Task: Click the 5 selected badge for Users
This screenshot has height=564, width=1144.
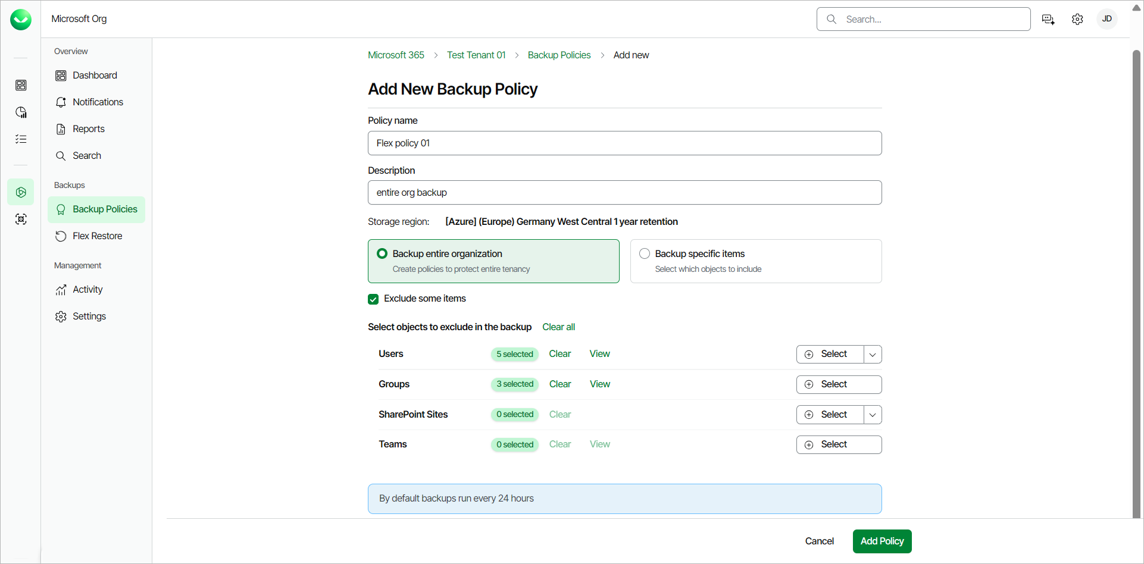Action: (x=515, y=355)
